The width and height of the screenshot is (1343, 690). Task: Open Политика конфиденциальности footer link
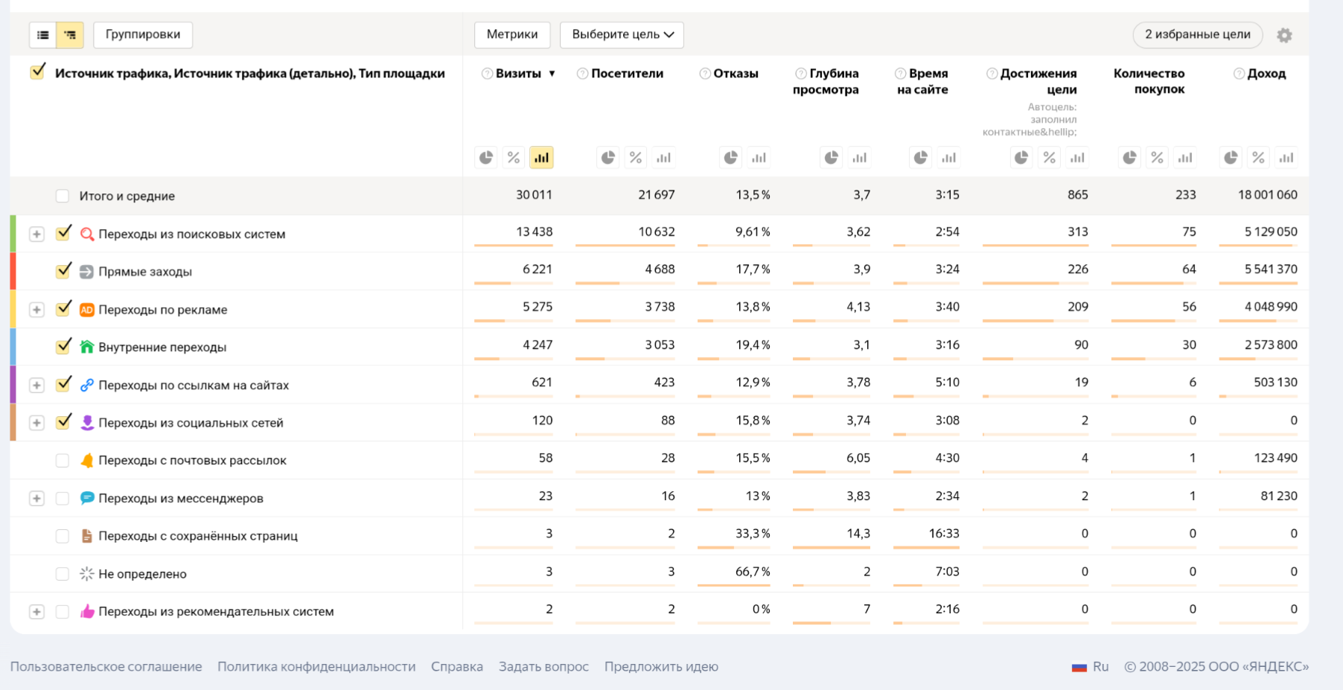point(316,667)
